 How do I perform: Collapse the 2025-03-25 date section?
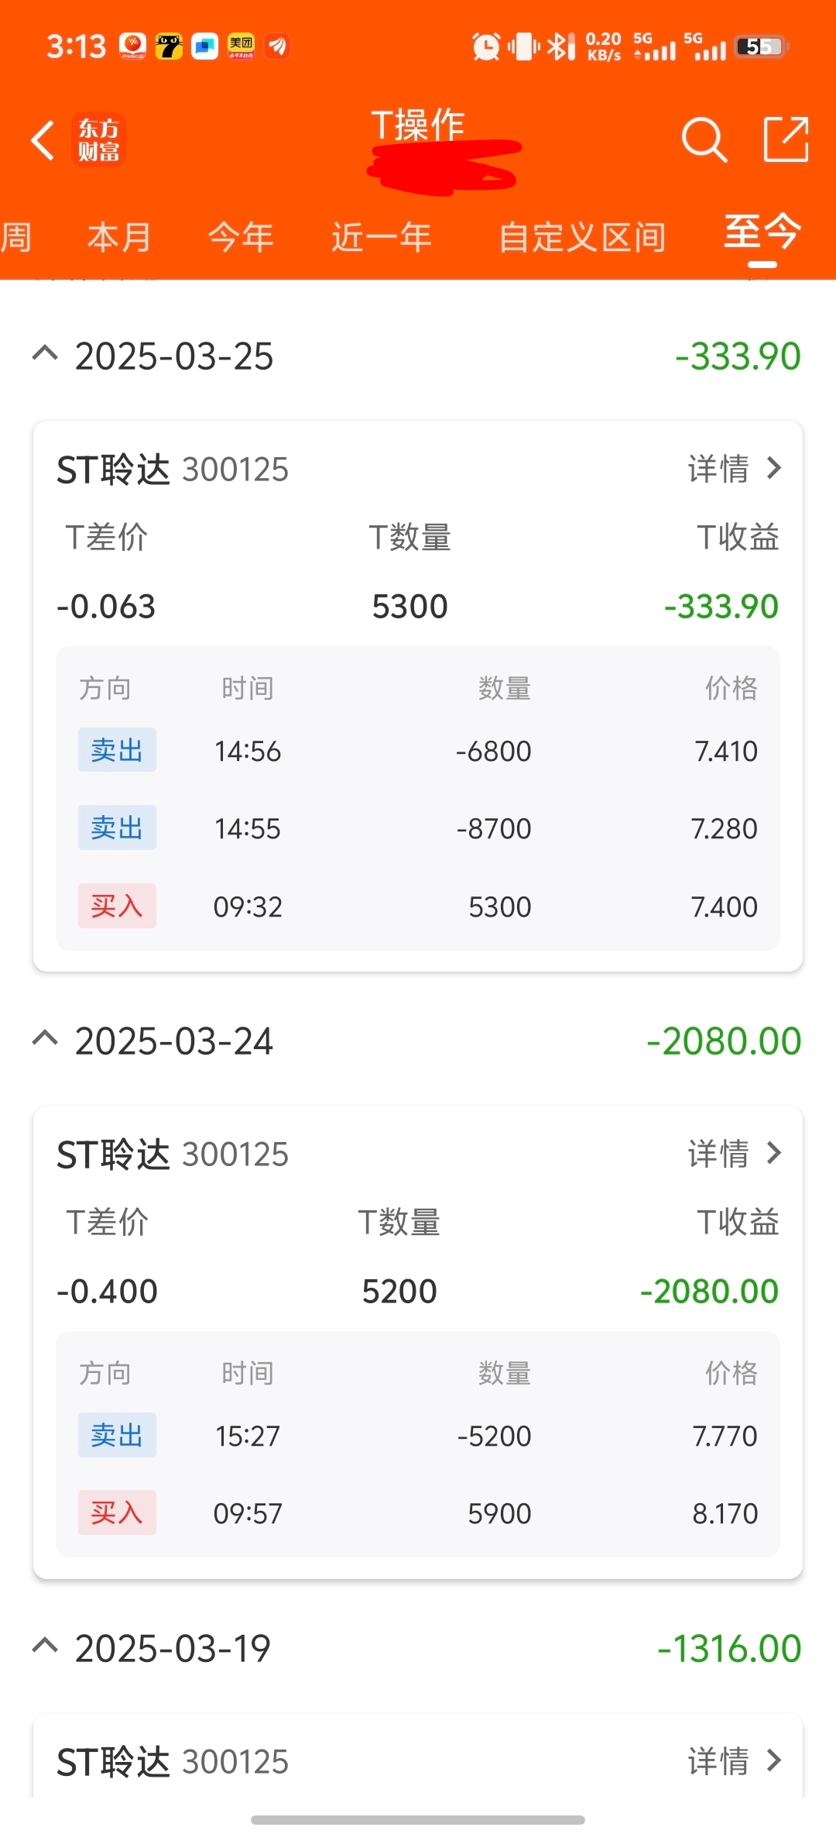click(45, 355)
